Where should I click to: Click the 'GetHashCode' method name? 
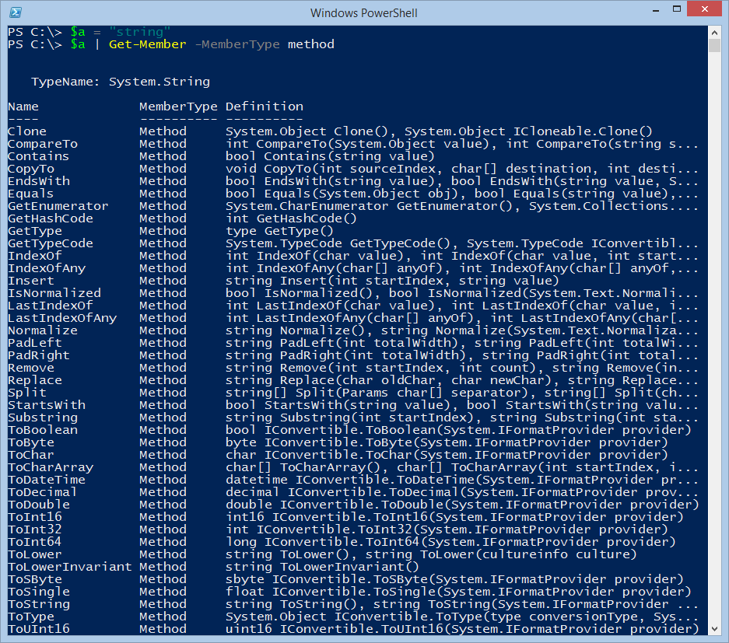click(51, 218)
